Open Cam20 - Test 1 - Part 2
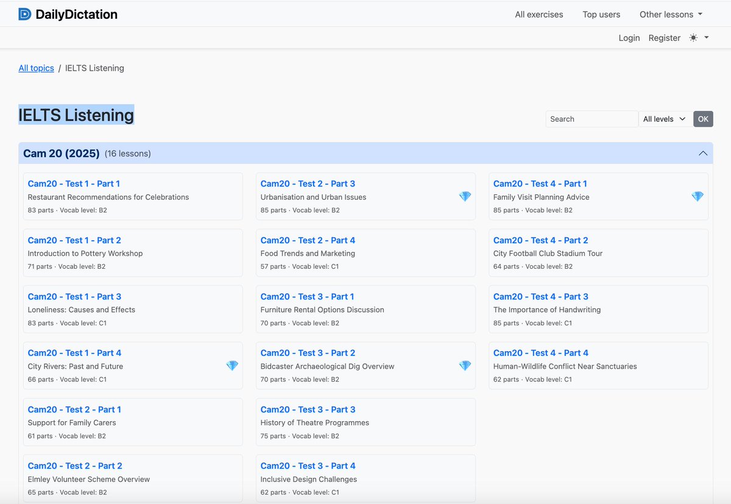 [74, 240]
